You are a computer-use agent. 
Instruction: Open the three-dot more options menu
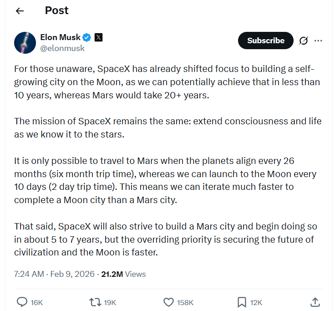(318, 41)
